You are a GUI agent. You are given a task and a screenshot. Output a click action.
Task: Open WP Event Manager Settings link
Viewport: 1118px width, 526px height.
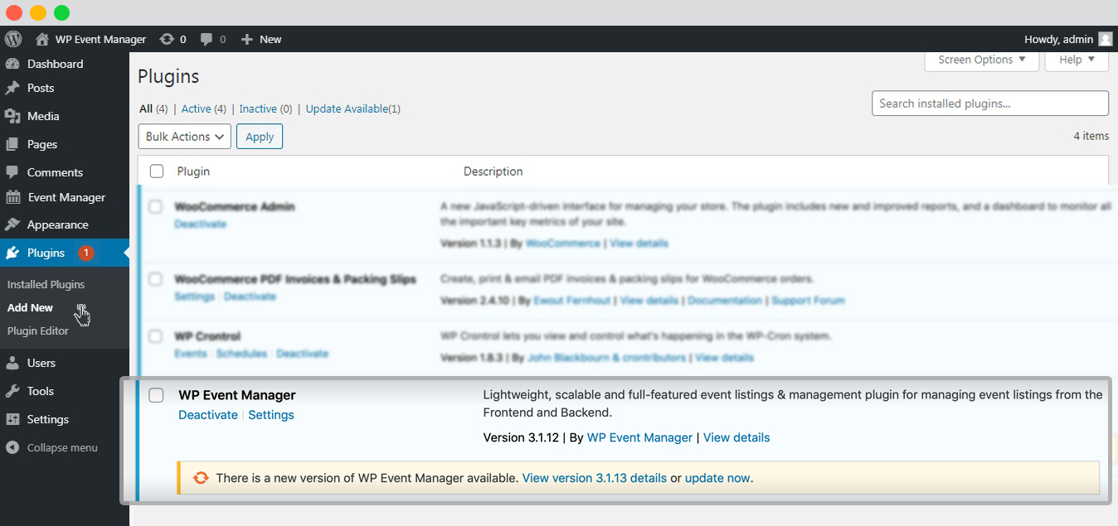point(271,415)
